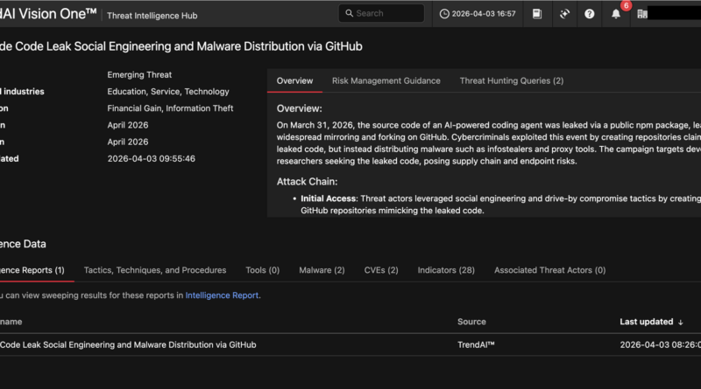Click the icon left of help
Viewport: 701px width, 389px height.
click(564, 14)
